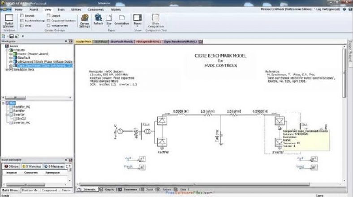Viewport: 353px width, 197px height.
Task: Click the canvas horizontal scrollbar
Action: [194, 184]
